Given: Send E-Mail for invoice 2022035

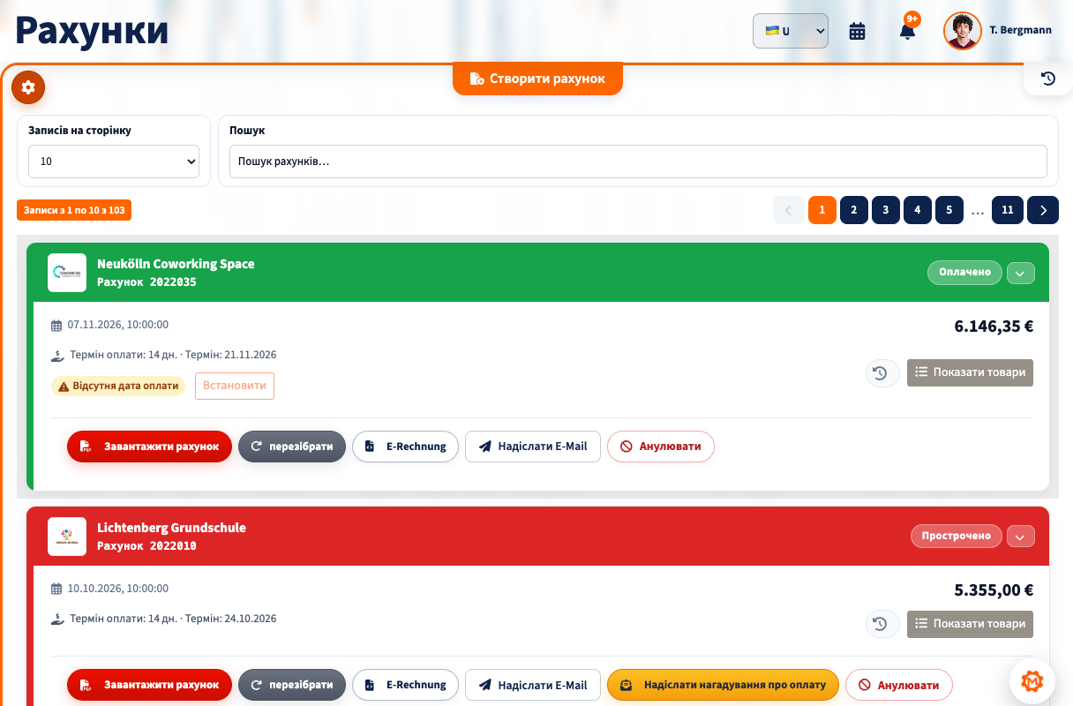Looking at the screenshot, I should 533,447.
